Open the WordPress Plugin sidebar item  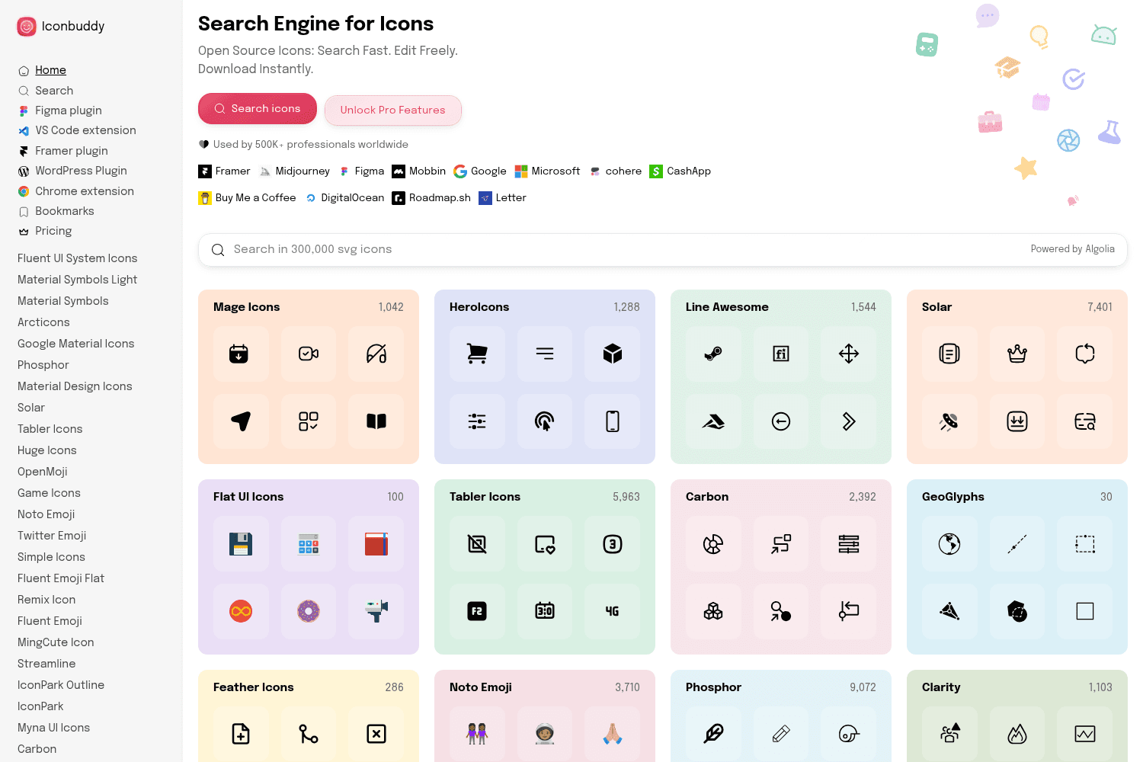point(81,171)
